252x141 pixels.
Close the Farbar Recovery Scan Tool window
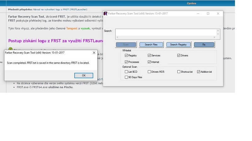(218, 13)
